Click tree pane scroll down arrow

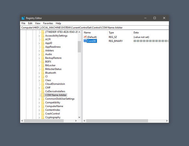pyautogui.click(x=79, y=117)
